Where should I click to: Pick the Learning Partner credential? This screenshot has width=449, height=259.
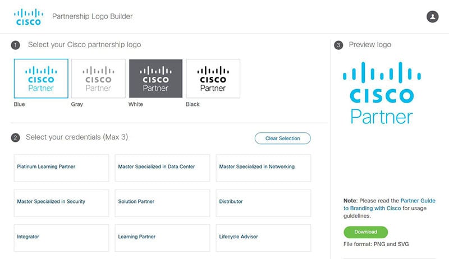(162, 238)
